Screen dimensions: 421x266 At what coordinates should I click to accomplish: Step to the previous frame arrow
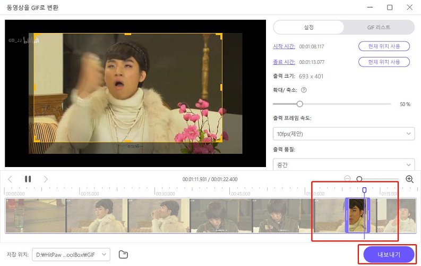(x=10, y=179)
